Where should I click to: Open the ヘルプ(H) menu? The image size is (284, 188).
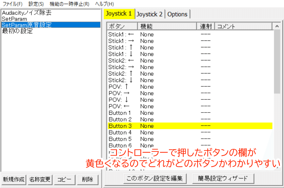105,4
